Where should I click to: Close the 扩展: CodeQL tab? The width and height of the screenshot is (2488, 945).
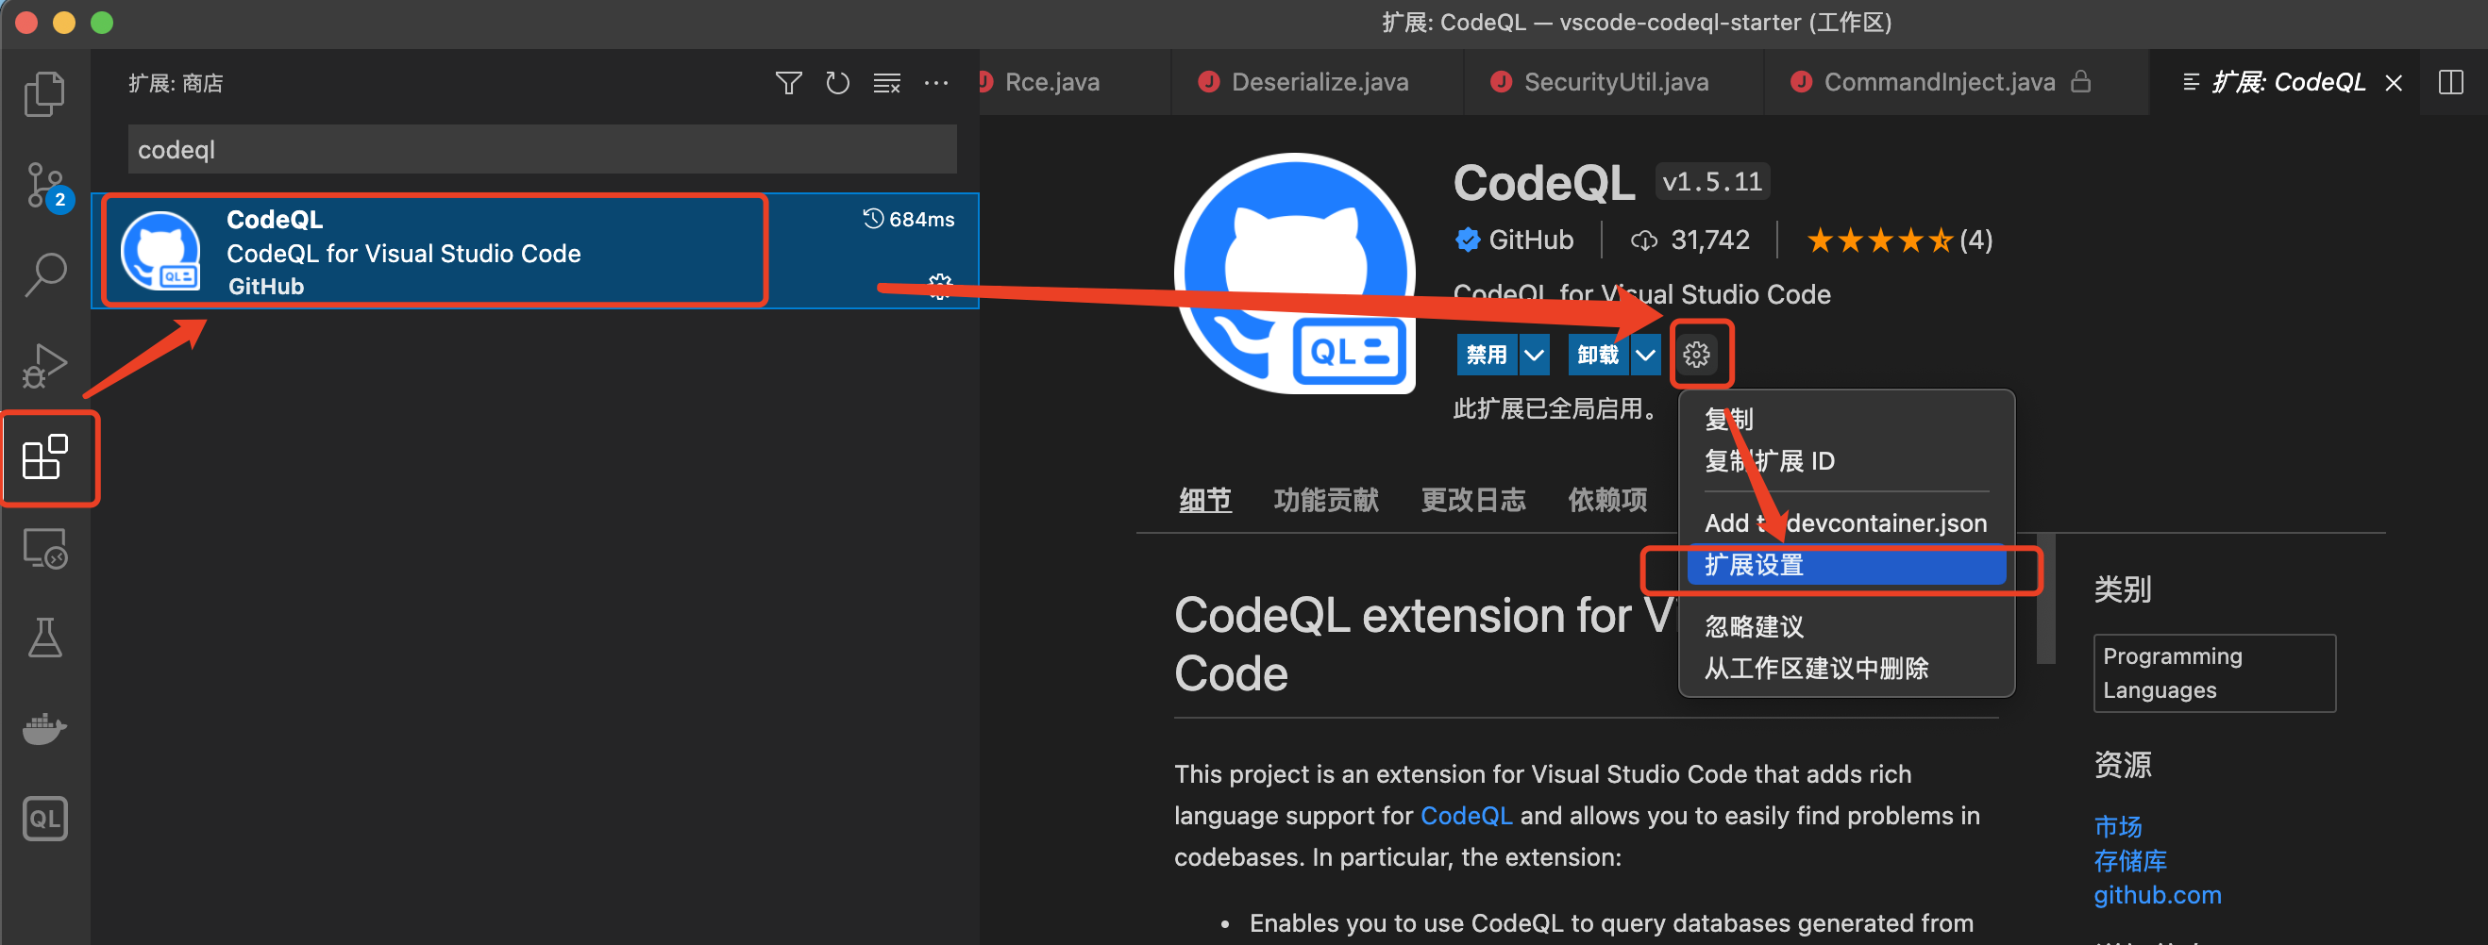click(2394, 83)
